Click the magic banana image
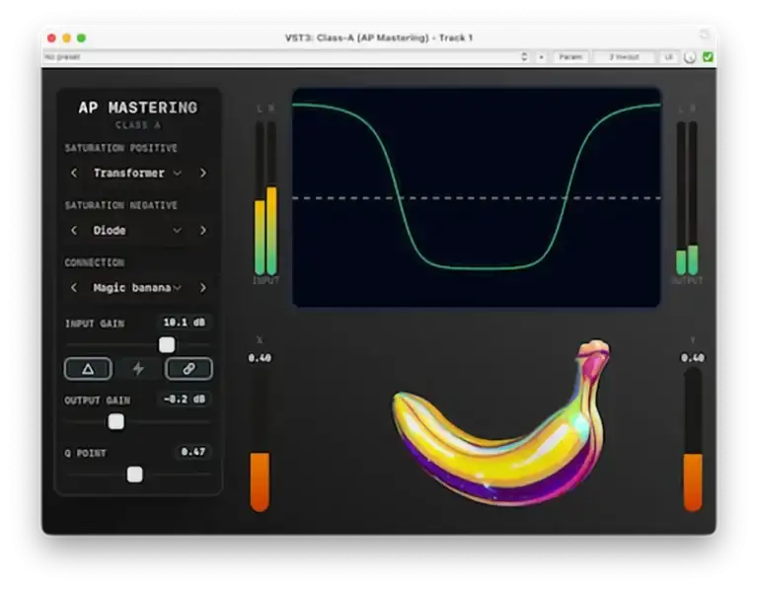The height and width of the screenshot is (590, 758). pos(501,423)
